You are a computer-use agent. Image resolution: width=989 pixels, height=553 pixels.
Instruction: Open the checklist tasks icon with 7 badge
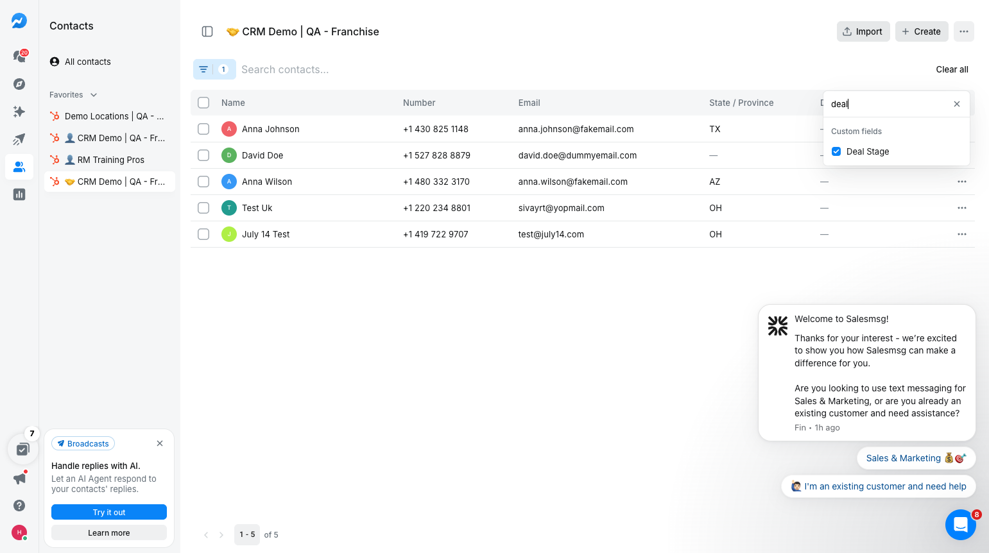23,449
